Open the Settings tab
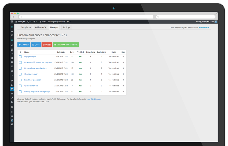 pyautogui.click(x=66, y=27)
